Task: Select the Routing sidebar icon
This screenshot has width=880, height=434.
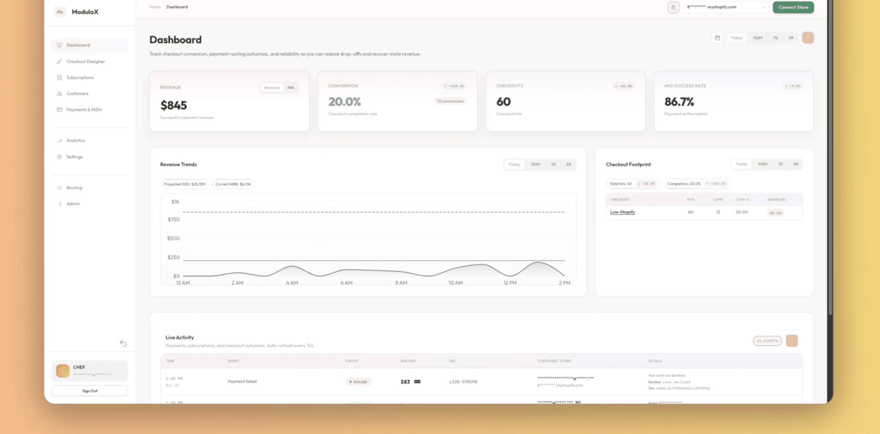Action: point(74,187)
